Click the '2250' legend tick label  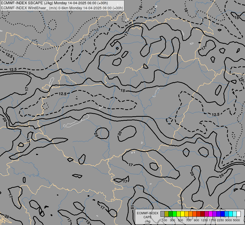220,220
